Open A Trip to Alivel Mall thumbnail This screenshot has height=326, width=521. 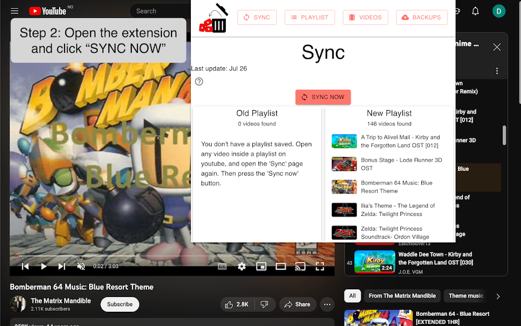pyautogui.click(x=344, y=141)
